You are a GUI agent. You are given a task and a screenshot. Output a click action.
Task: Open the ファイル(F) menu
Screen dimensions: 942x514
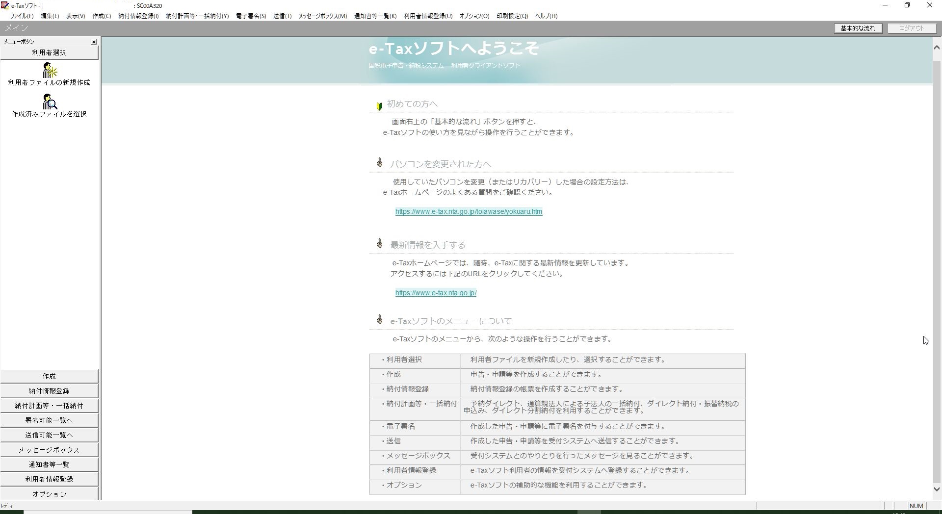(22, 16)
